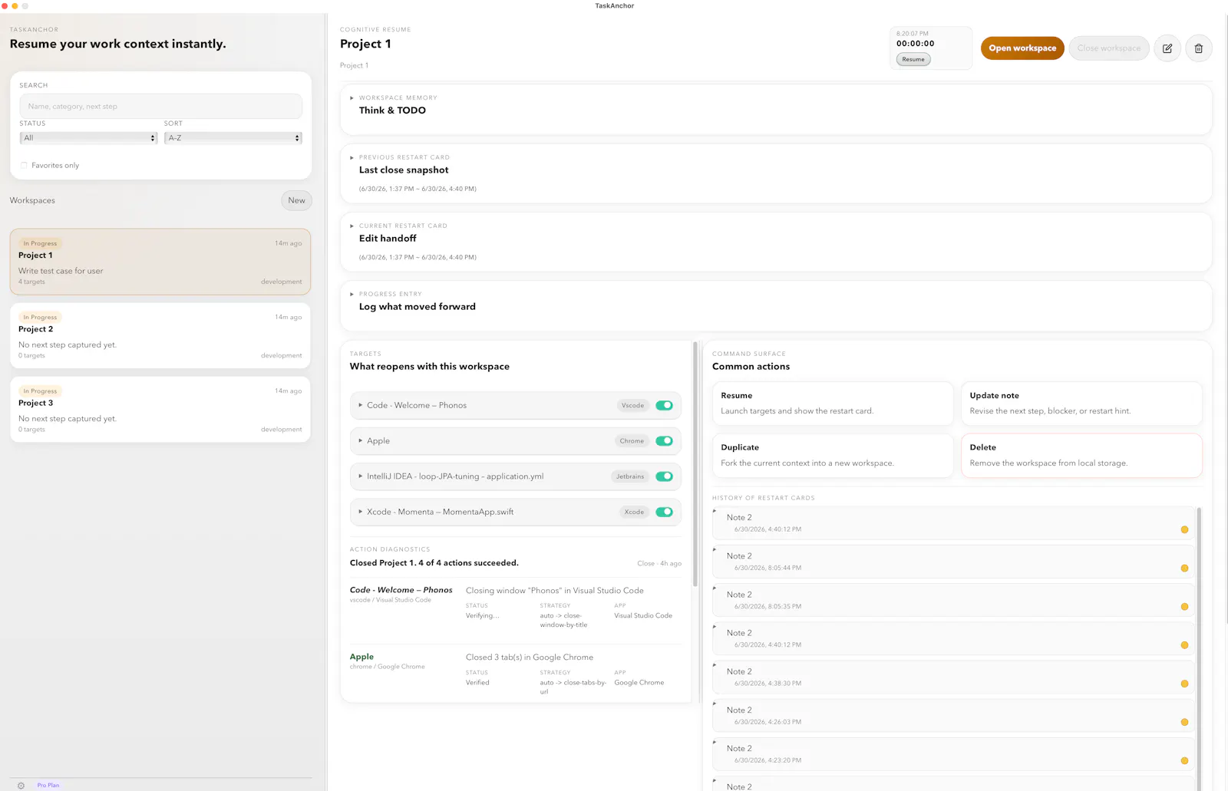Open the Note 2 entry from 4:26:03 PM
This screenshot has height=791, width=1228.
point(952,715)
